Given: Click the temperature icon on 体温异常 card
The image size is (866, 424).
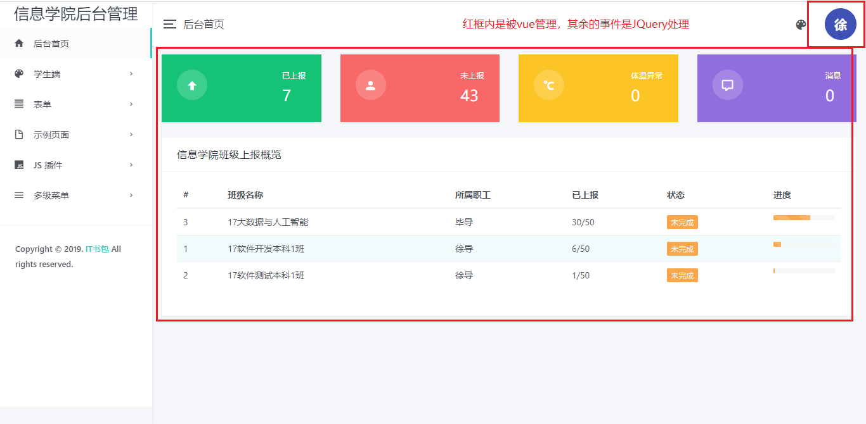Looking at the screenshot, I should 549,85.
